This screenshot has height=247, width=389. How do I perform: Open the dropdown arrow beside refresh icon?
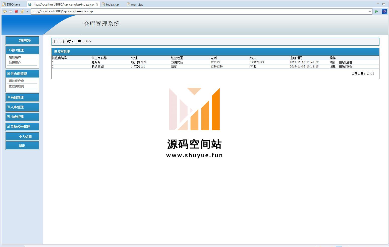tap(27, 11)
